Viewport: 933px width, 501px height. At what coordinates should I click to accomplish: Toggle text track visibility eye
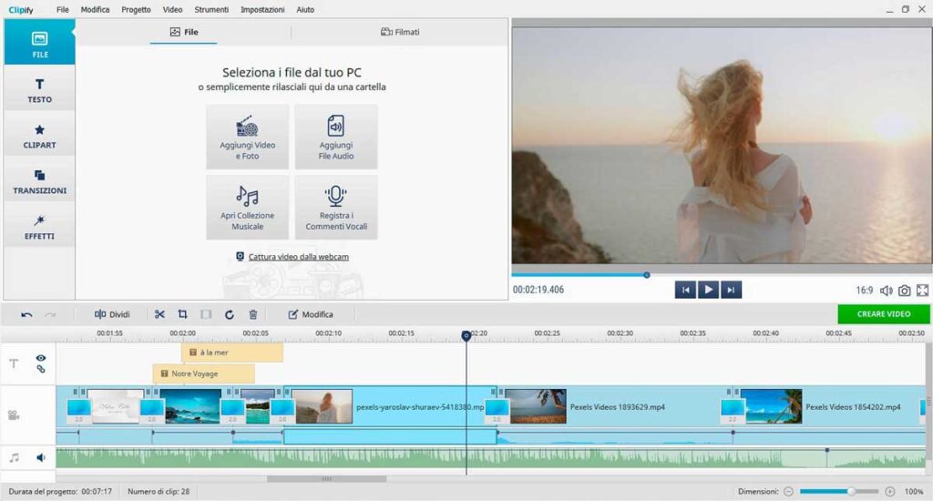40,358
